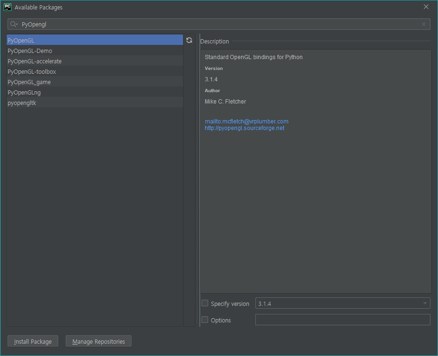The width and height of the screenshot is (438, 356).
Task: Clear the search field text
Action: 423,24
